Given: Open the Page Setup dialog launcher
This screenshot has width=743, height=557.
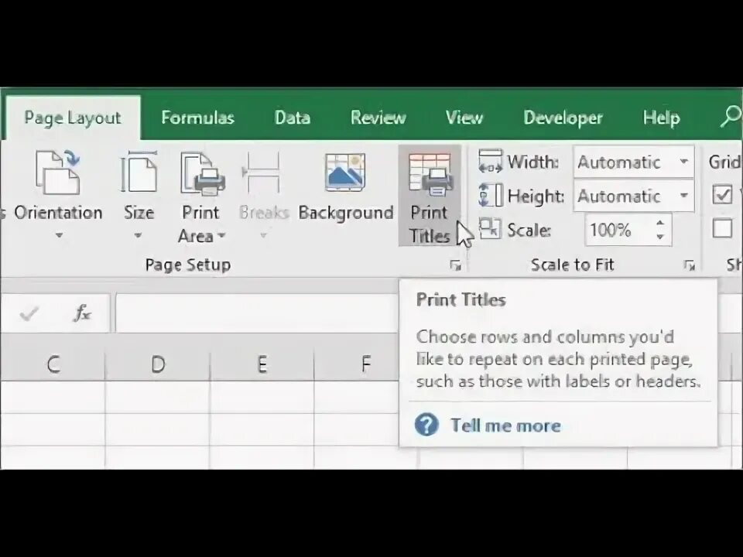Looking at the screenshot, I should point(455,265).
